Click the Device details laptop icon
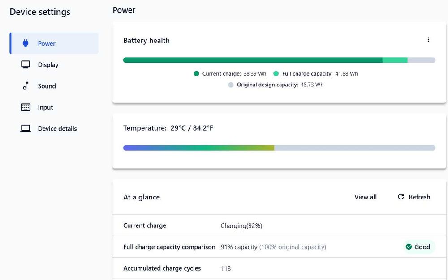This screenshot has height=280, width=448. [x=26, y=129]
